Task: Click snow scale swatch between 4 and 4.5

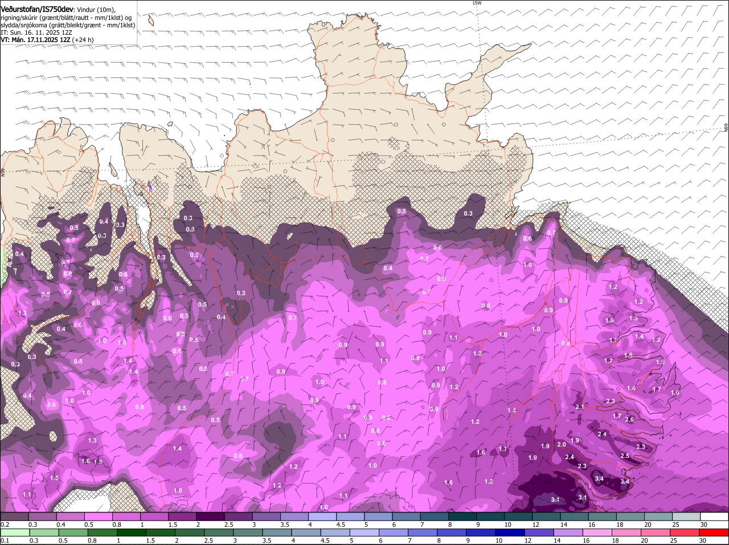Action: pyautogui.click(x=322, y=517)
